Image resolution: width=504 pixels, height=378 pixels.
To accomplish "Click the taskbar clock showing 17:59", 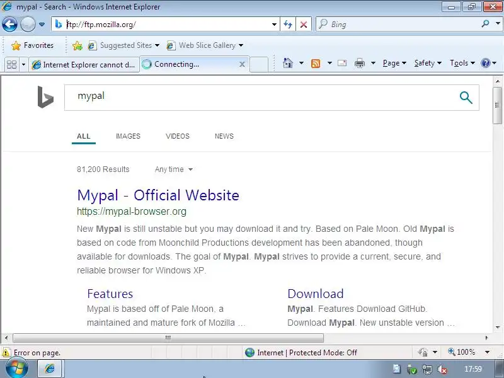I will point(473,369).
